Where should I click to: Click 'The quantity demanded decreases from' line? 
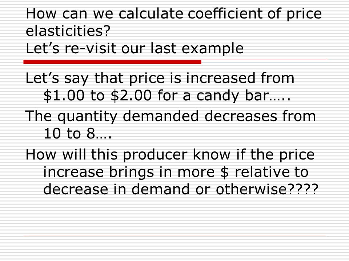coord(171,117)
